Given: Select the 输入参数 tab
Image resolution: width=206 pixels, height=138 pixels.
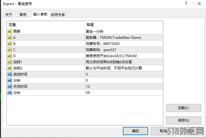Looking at the screenshot, I should point(40,14).
